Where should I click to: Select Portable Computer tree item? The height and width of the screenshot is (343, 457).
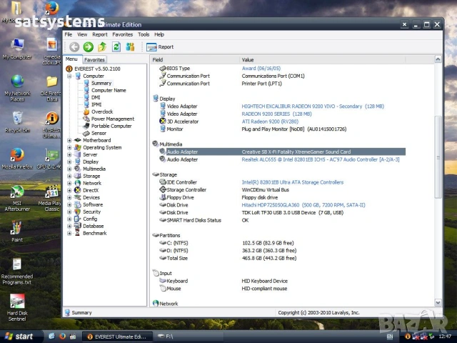tap(111, 126)
